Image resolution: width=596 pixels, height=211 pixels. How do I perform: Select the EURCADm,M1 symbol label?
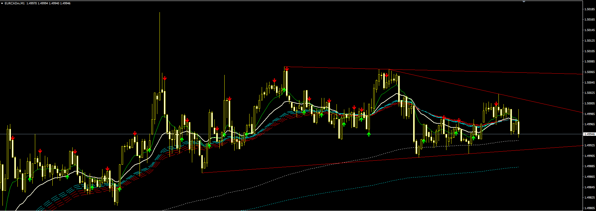14,3
